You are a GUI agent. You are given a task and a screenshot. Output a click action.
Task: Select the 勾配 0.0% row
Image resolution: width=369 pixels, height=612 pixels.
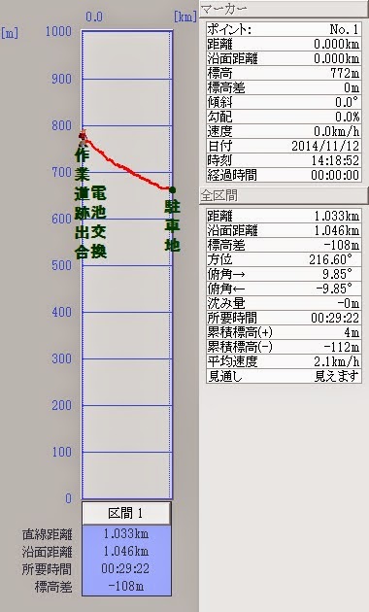[x=284, y=117]
